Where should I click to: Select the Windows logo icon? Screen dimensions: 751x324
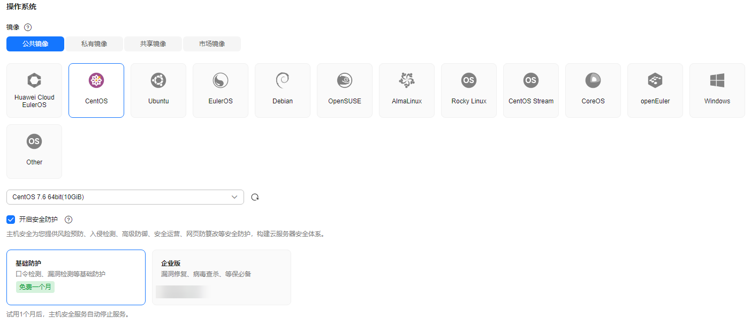click(717, 81)
